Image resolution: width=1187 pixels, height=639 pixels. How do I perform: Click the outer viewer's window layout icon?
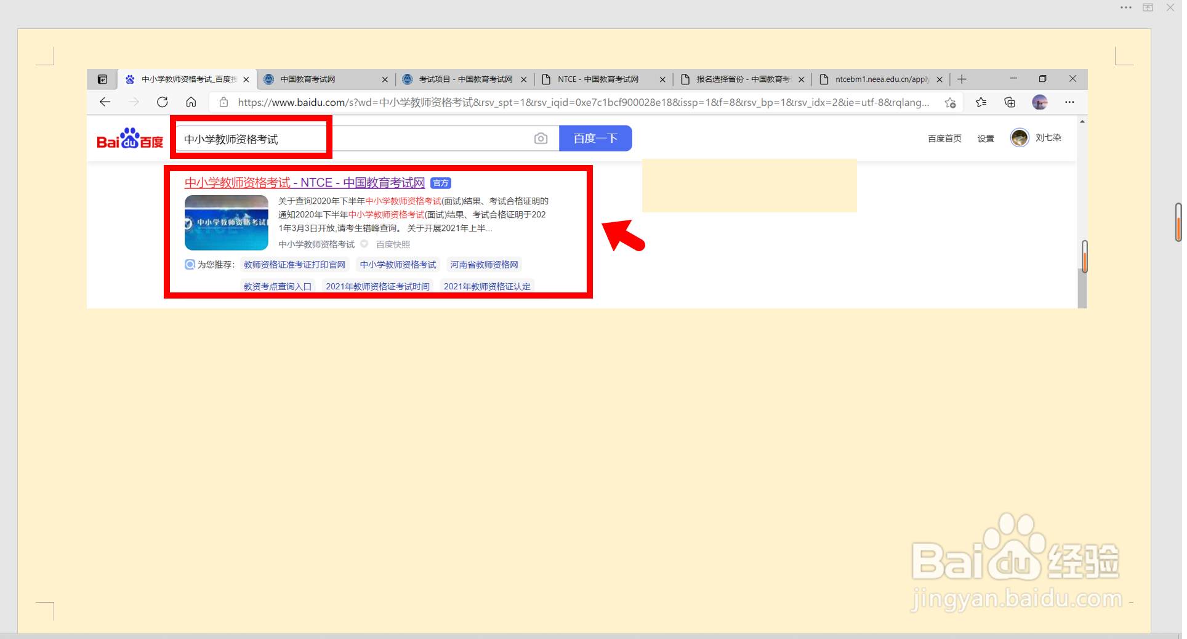[x=1148, y=7]
